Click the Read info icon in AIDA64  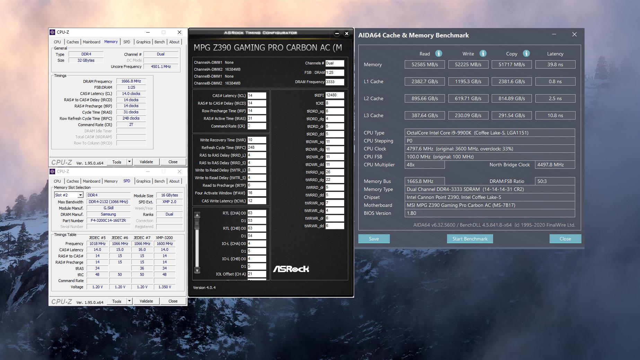pos(438,53)
